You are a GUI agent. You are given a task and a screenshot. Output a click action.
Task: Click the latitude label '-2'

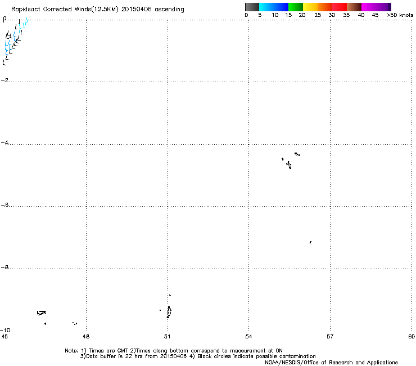pos(4,81)
